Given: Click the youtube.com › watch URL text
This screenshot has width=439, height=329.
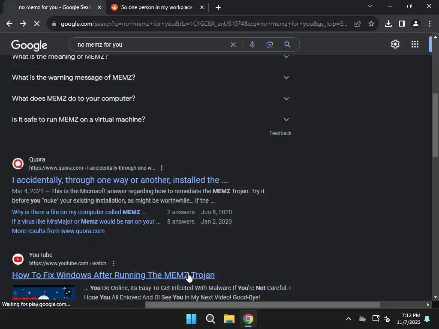Looking at the screenshot, I should (x=67, y=263).
